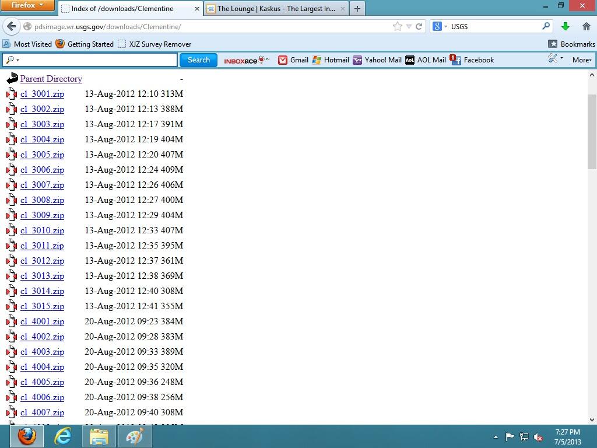Go to the Parent Directory link
The image size is (597, 448).
click(51, 79)
